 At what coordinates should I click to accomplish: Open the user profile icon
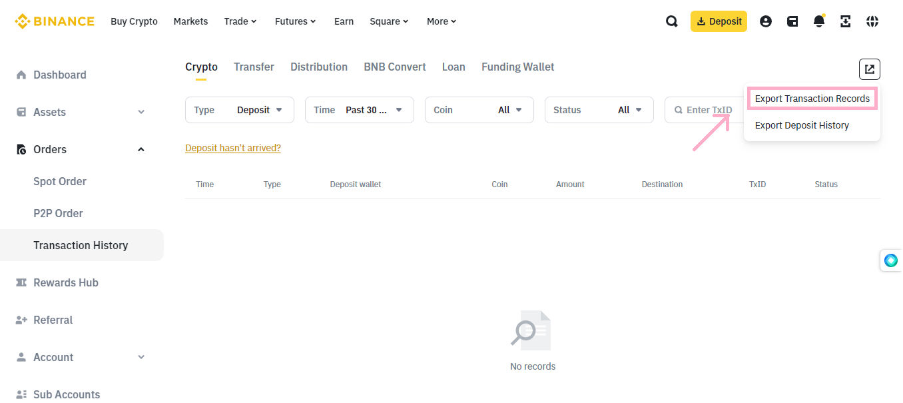(765, 21)
